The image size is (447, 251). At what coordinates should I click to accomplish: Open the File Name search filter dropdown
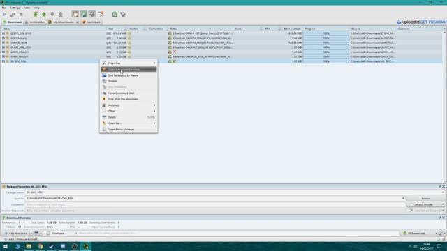coord(61,234)
